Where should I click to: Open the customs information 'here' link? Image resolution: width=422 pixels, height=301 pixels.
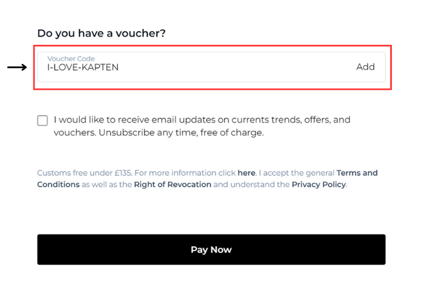(246, 173)
